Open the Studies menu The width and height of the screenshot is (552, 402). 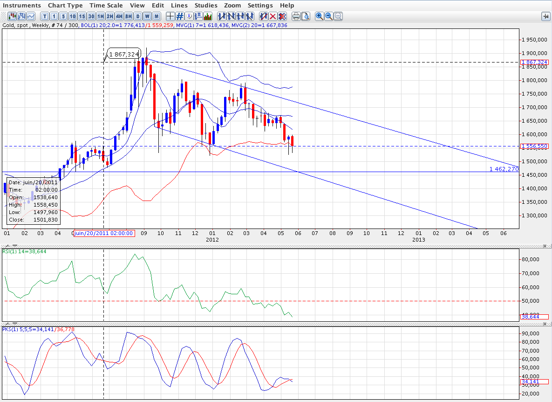tap(205, 5)
